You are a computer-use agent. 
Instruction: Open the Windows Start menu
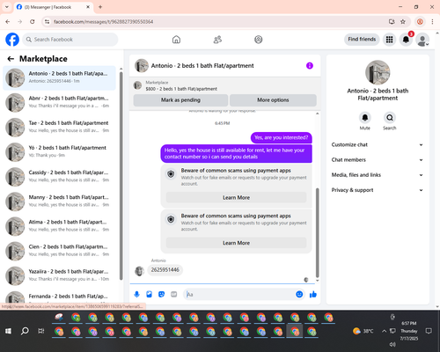point(8,331)
